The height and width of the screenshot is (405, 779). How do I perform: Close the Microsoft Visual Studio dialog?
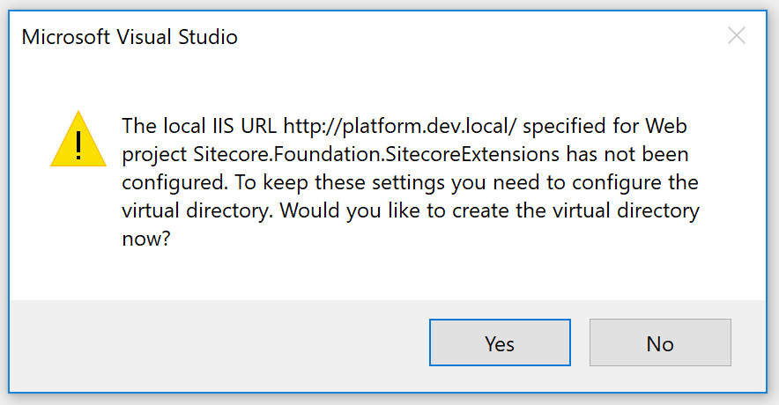tap(737, 36)
